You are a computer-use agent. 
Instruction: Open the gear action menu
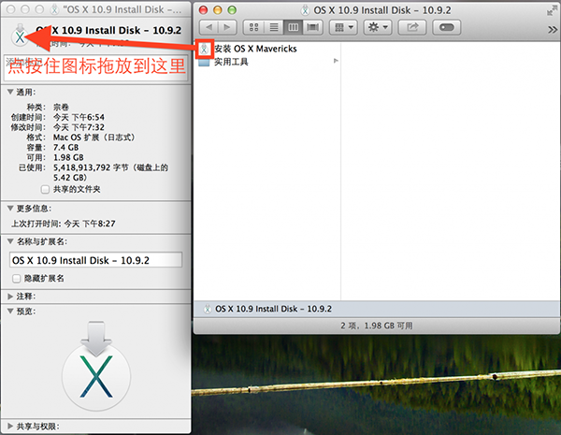pos(378,27)
